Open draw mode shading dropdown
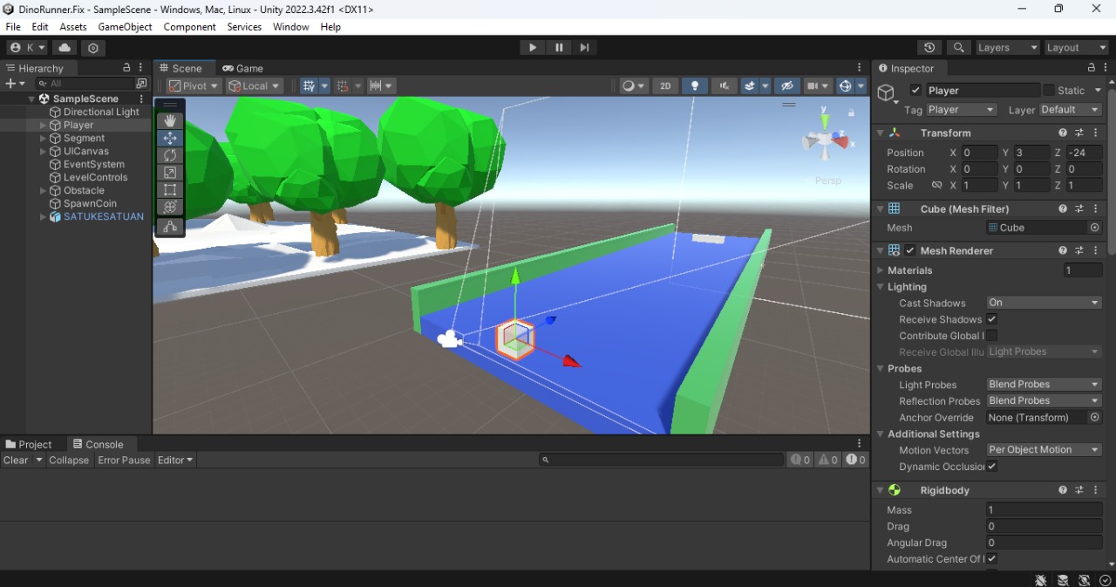 pos(634,85)
